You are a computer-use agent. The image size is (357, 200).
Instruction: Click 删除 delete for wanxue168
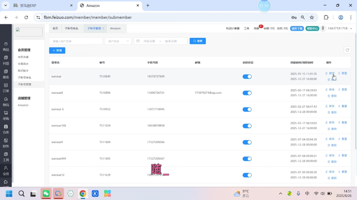332,129
